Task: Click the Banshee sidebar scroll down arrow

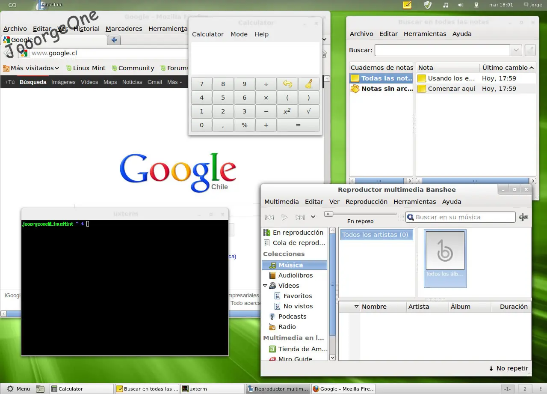Action: (x=333, y=357)
